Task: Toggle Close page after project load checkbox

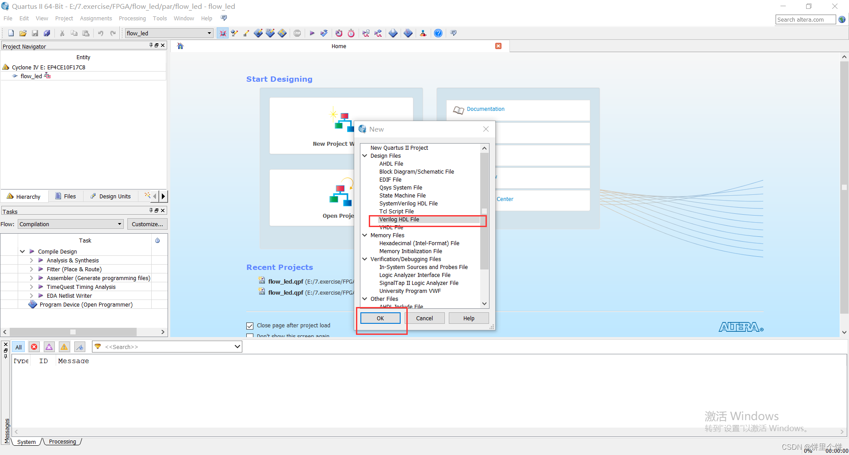Action: click(250, 326)
